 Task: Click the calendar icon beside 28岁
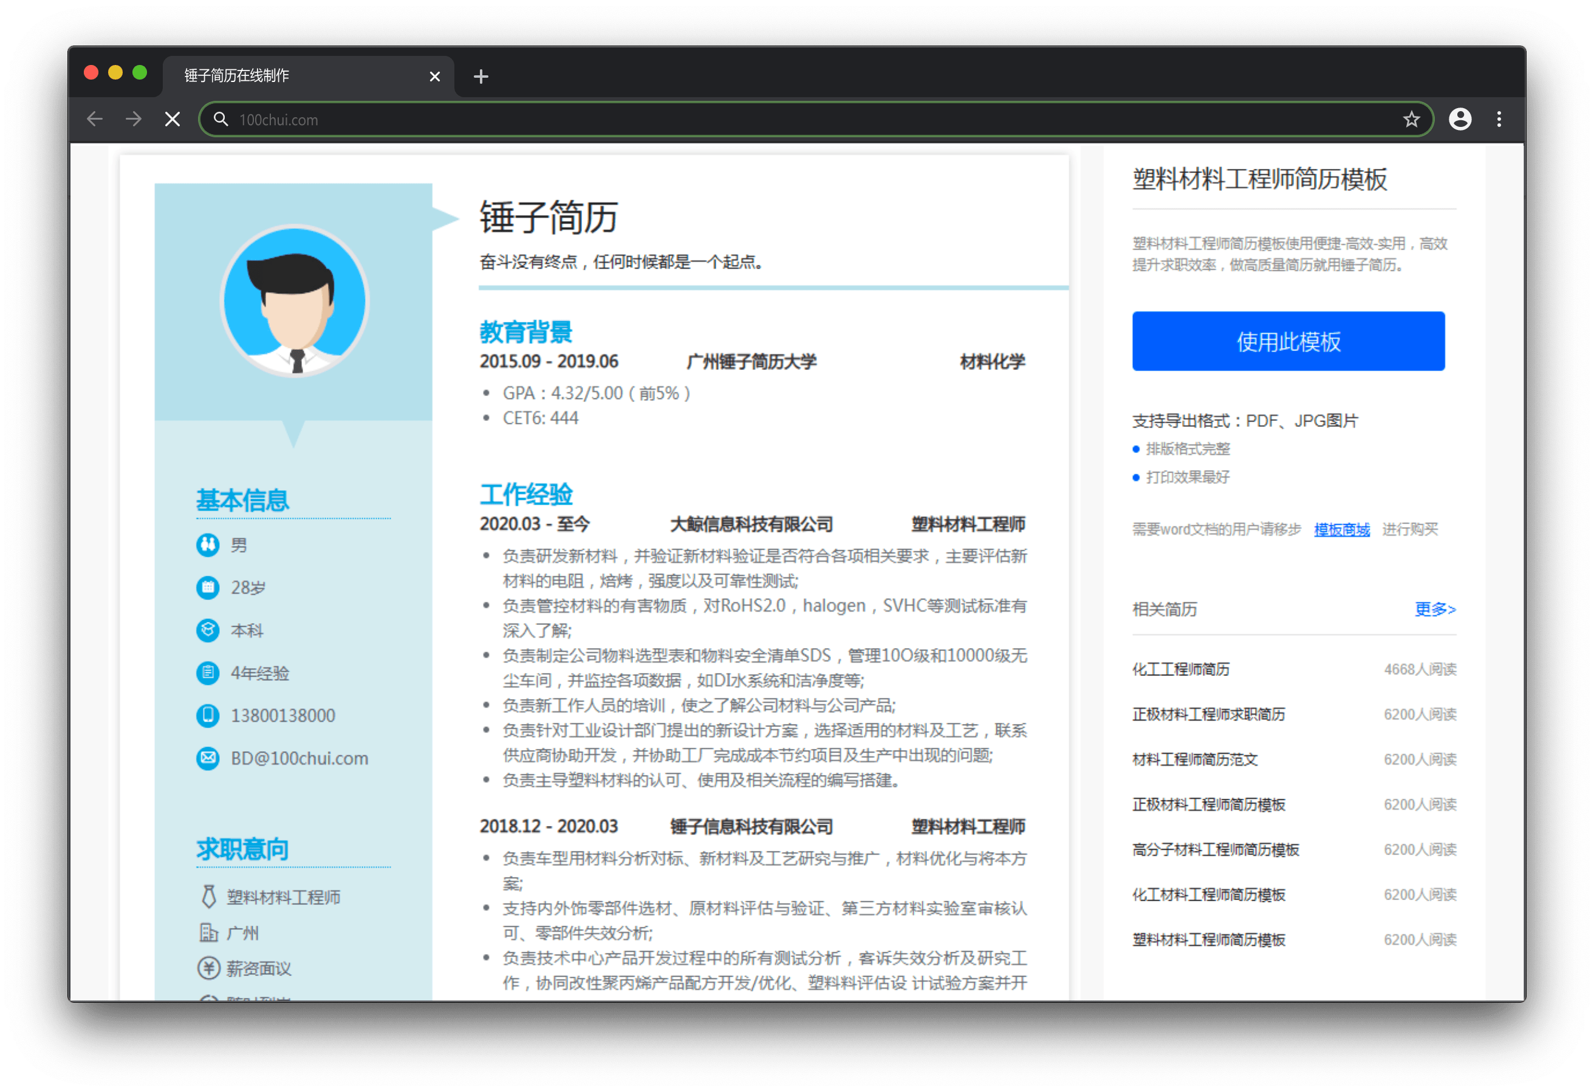(x=208, y=587)
